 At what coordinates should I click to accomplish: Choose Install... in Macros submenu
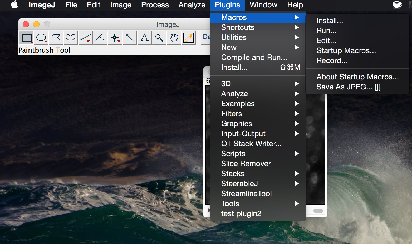[x=357, y=21]
